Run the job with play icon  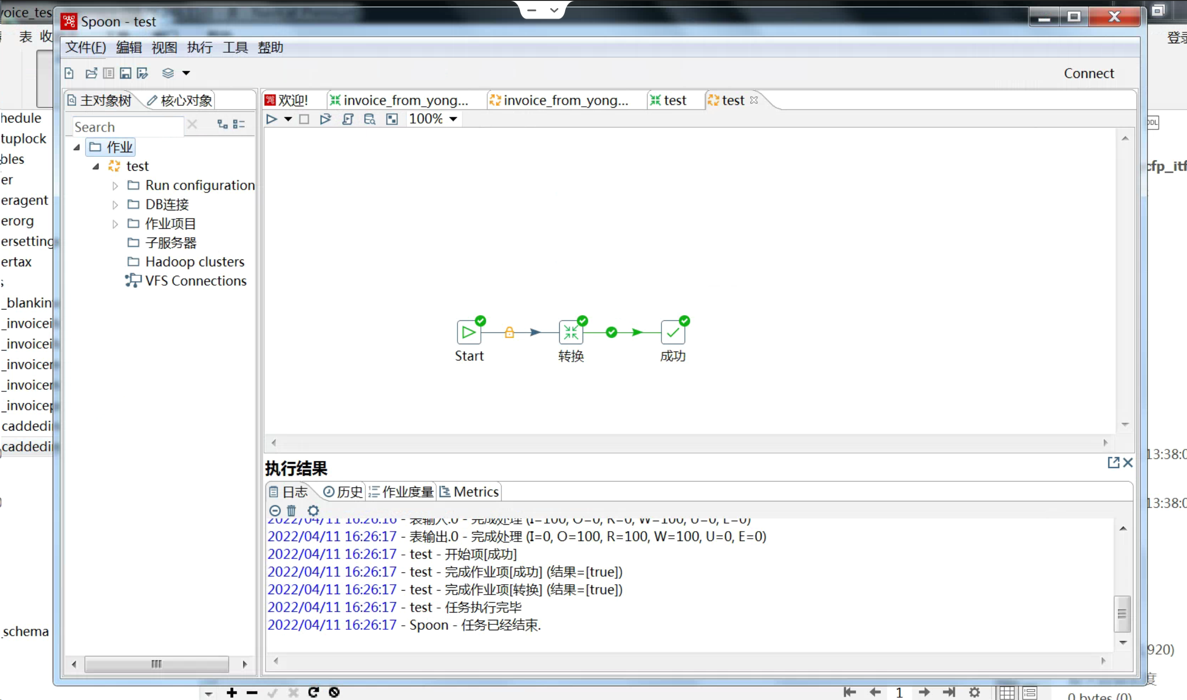271,119
